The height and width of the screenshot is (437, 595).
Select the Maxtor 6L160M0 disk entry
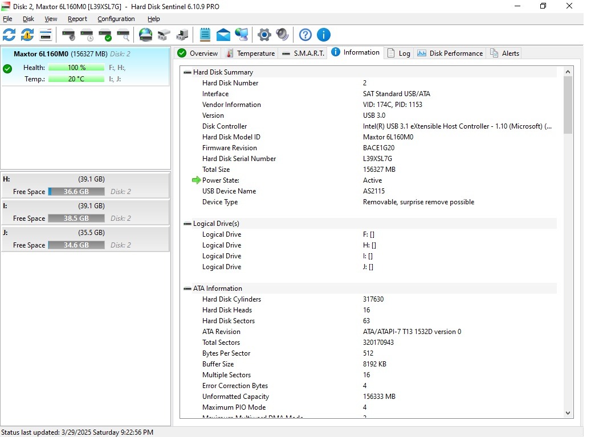[85, 67]
